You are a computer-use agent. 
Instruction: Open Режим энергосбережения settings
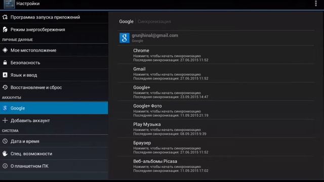[x=54, y=29]
